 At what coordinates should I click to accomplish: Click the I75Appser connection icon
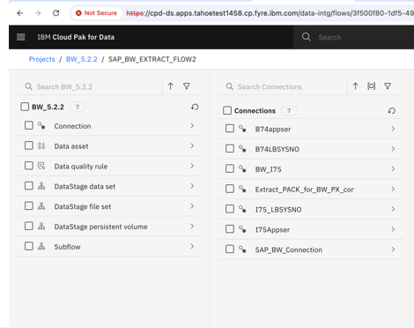coord(242,229)
